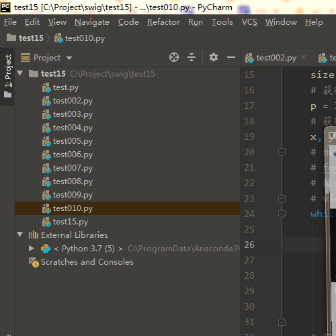Toggle code fold marker at line 31
The image size is (336, 336).
pos(282,322)
